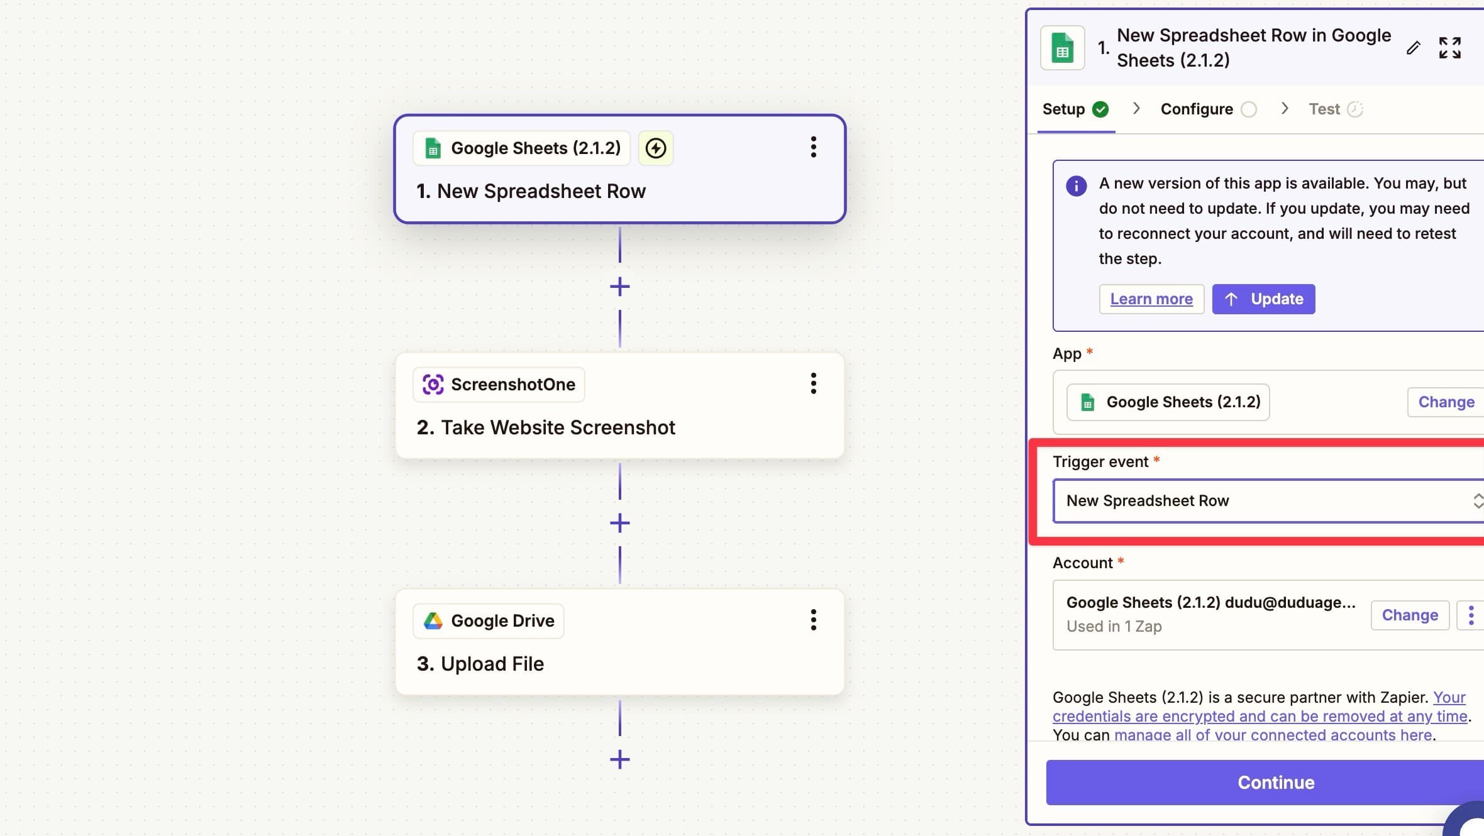Click the Google Sheets icon in panel header
The width and height of the screenshot is (1484, 836).
tap(1063, 48)
